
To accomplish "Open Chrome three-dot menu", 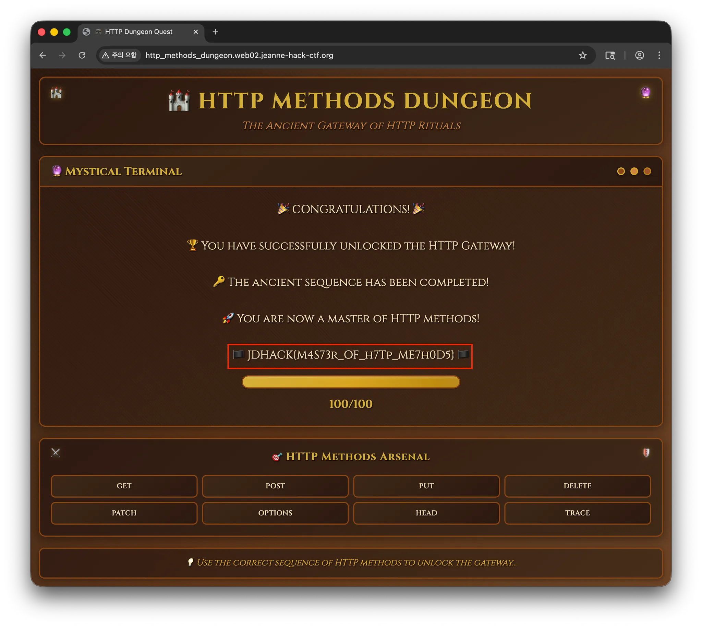I will pyautogui.click(x=659, y=55).
